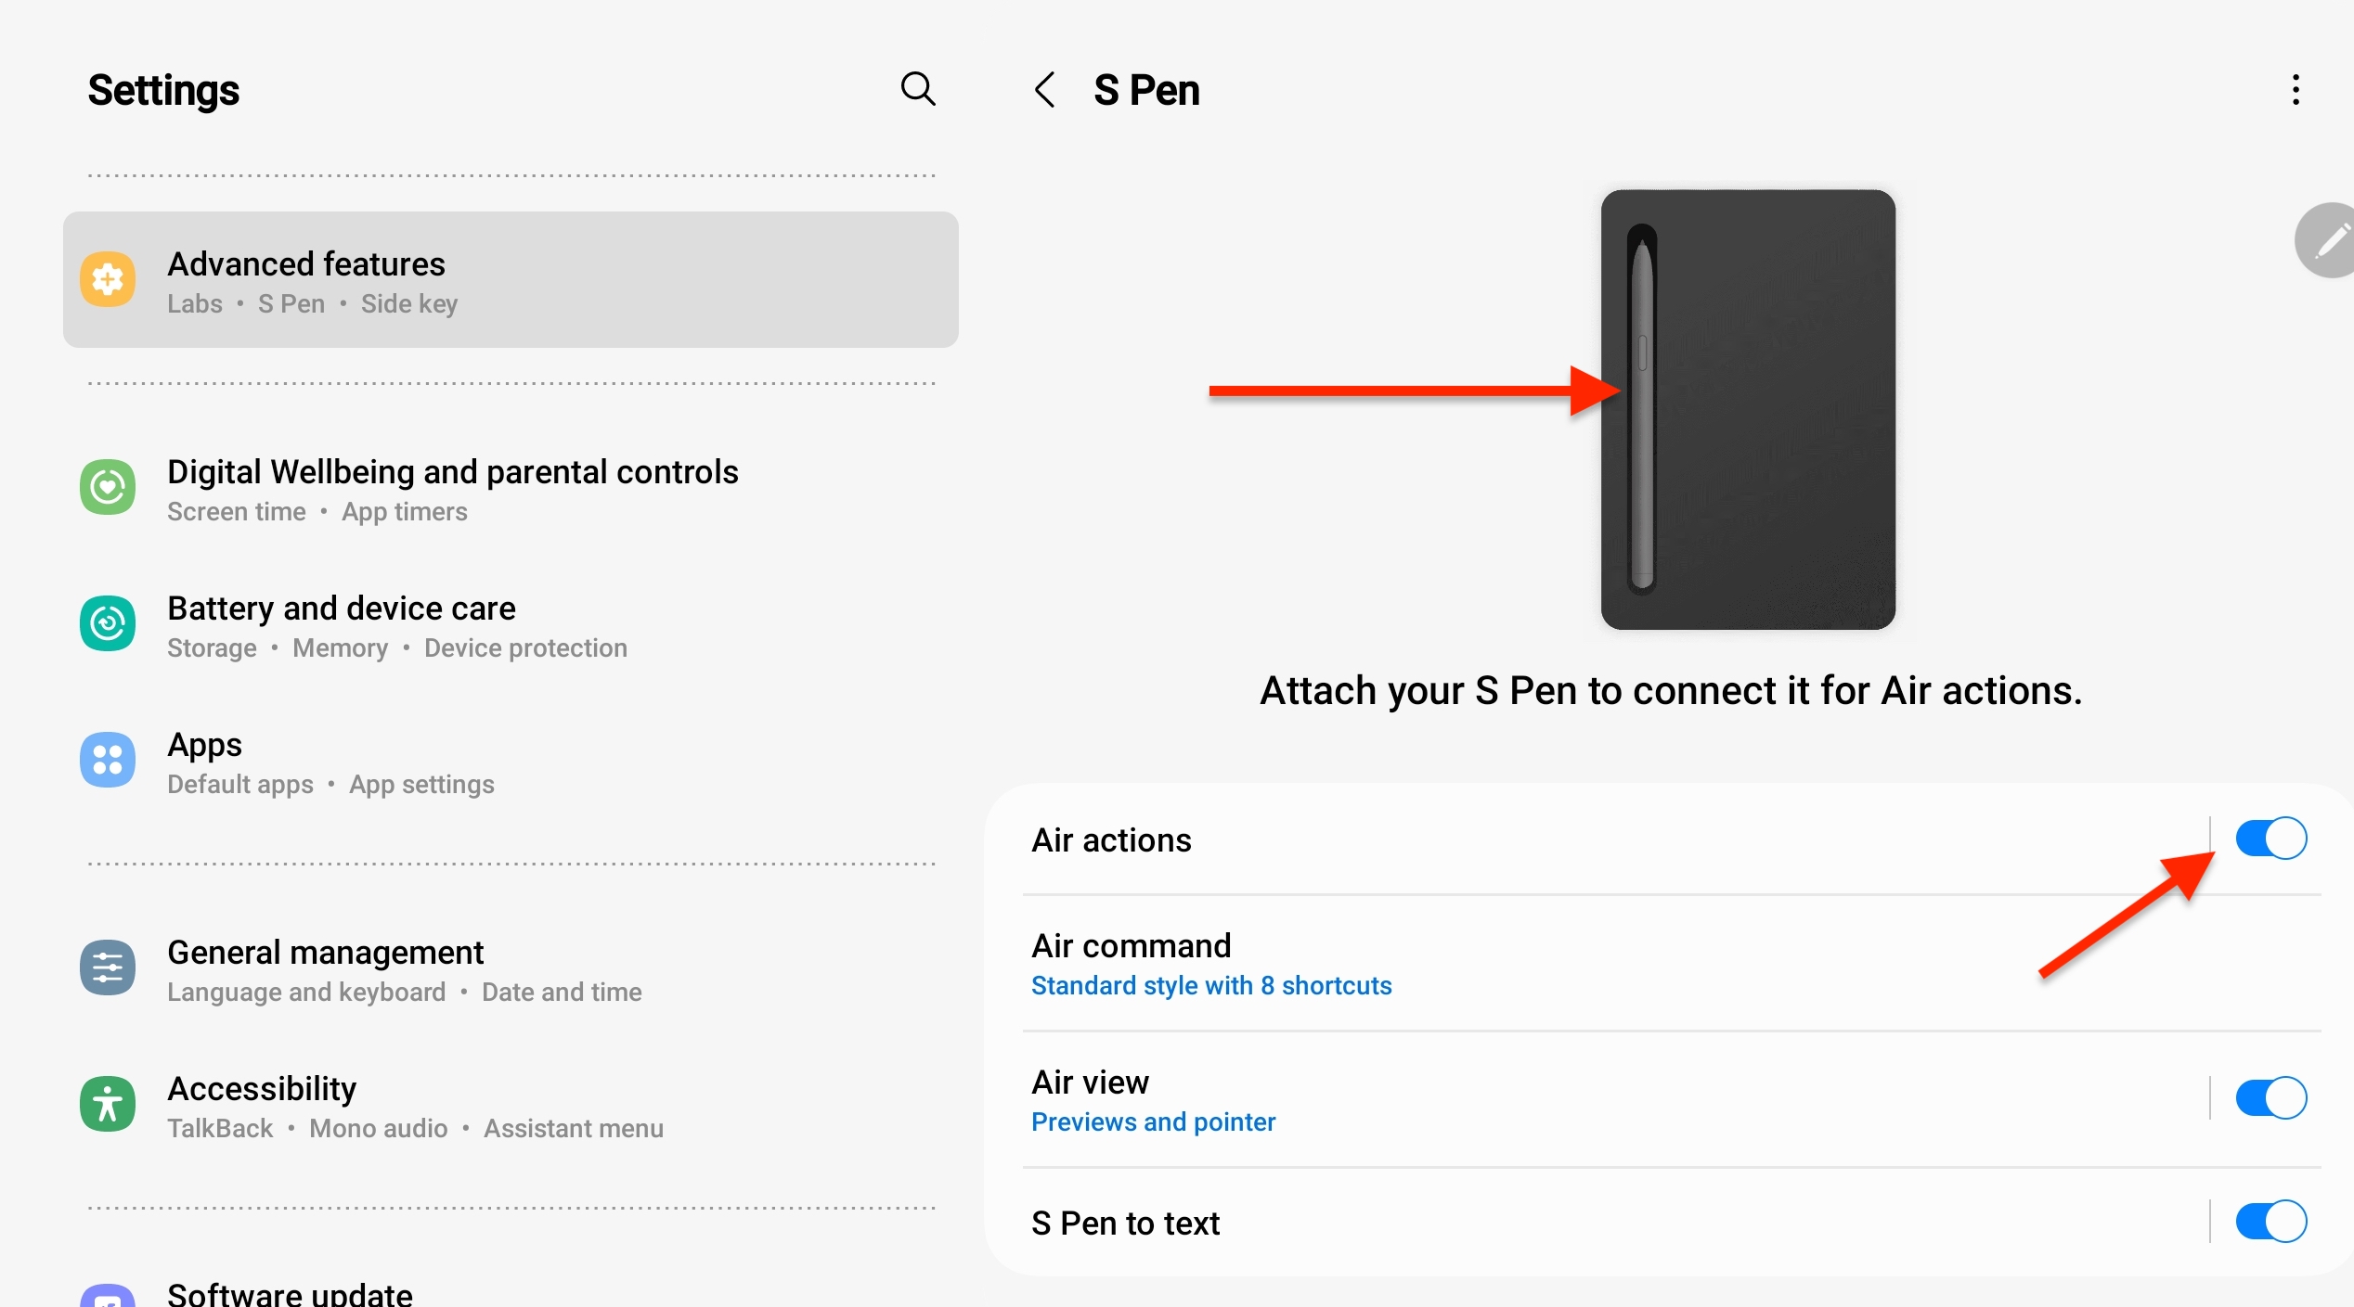
Task: Tap the Apps four-dots icon
Action: pyautogui.click(x=108, y=760)
